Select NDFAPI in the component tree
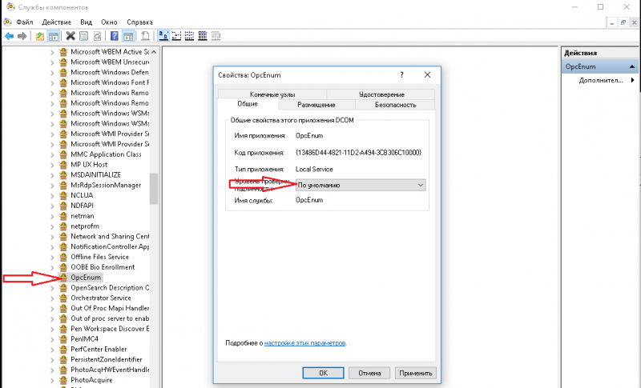641x388 pixels. [83, 206]
